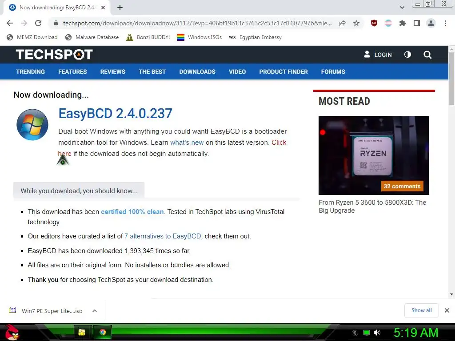Click the address bar URL
455x341 pixels.
point(197,23)
